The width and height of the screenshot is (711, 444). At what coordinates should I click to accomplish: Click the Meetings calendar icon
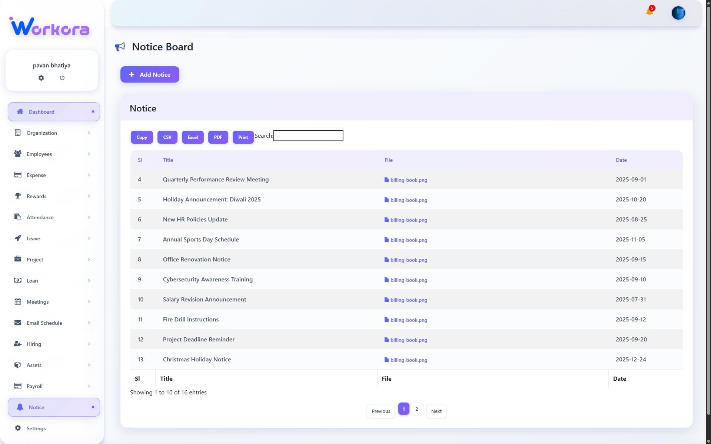point(18,301)
